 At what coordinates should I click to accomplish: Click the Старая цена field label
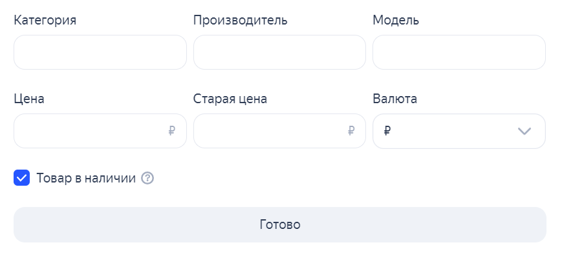coord(230,99)
